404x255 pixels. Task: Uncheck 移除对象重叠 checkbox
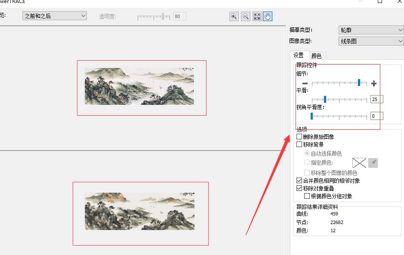click(299, 188)
